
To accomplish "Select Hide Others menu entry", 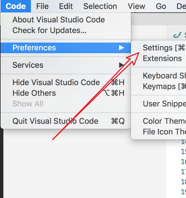I will [x=34, y=93].
